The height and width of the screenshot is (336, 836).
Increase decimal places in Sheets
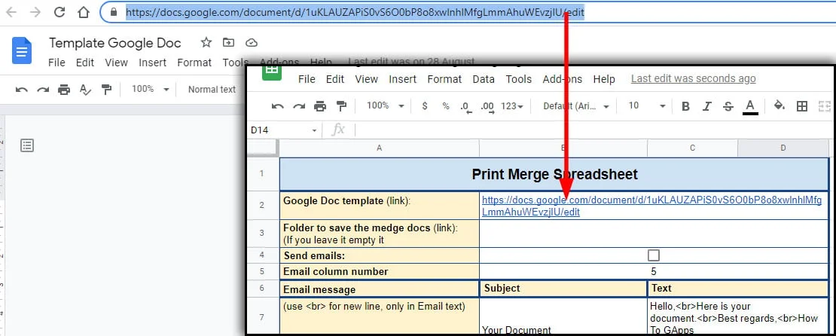pos(487,107)
